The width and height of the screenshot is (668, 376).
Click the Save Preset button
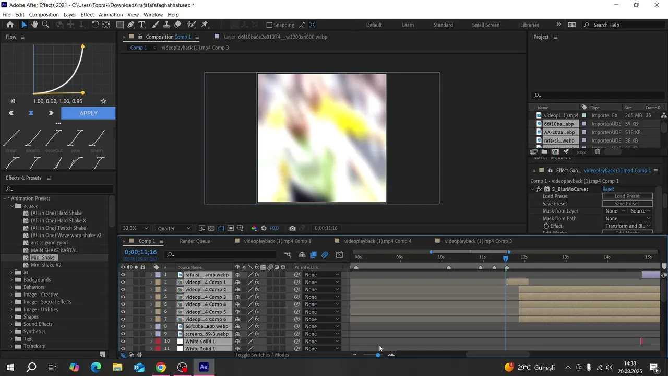tap(627, 204)
